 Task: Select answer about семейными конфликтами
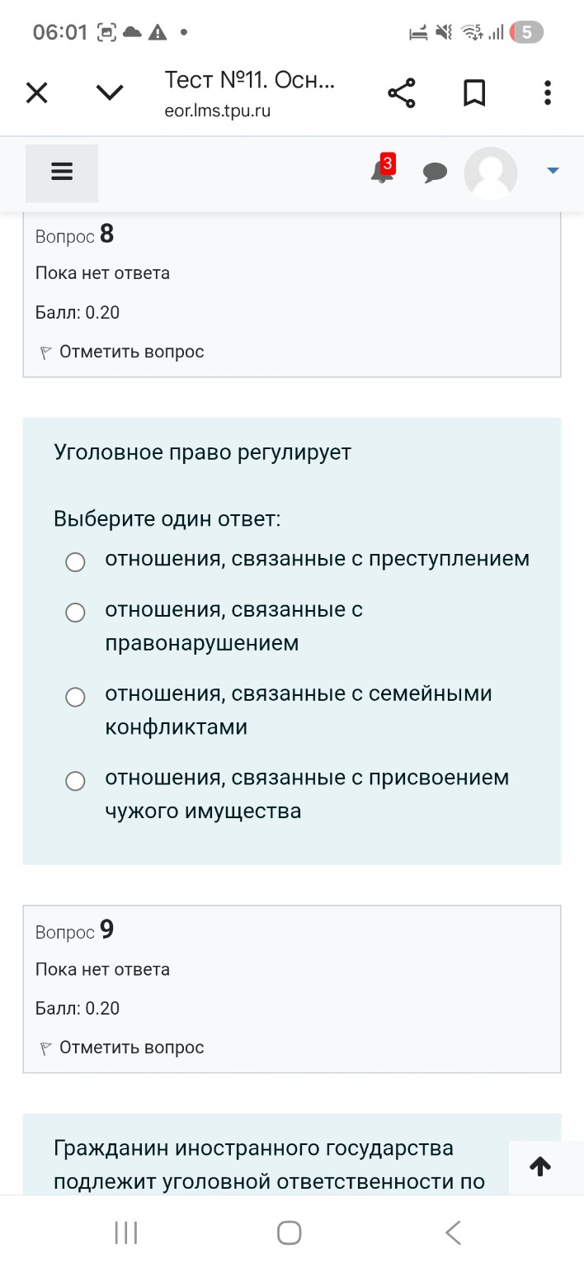75,697
